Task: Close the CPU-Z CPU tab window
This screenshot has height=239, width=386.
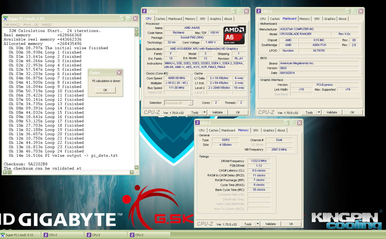Action: pos(246,11)
